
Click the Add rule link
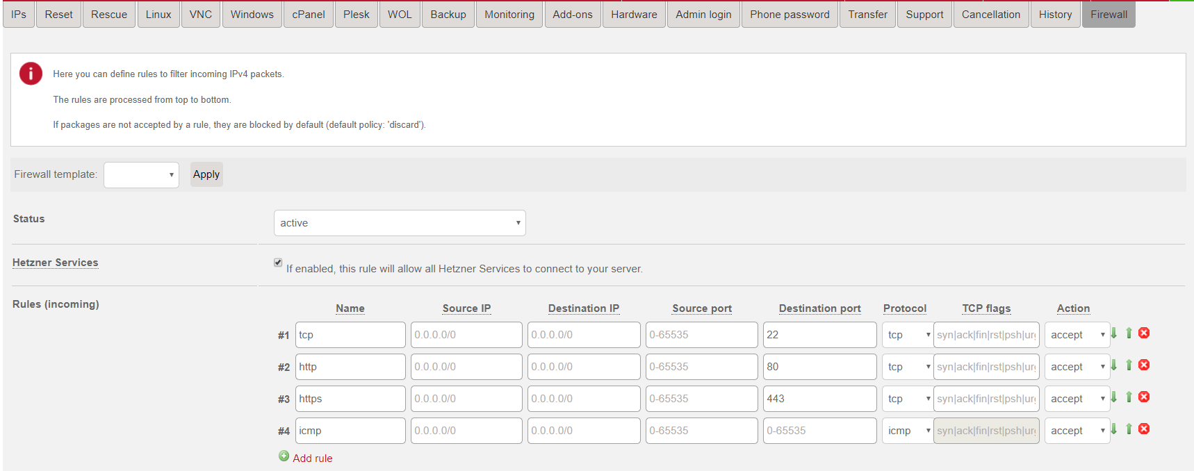(313, 458)
